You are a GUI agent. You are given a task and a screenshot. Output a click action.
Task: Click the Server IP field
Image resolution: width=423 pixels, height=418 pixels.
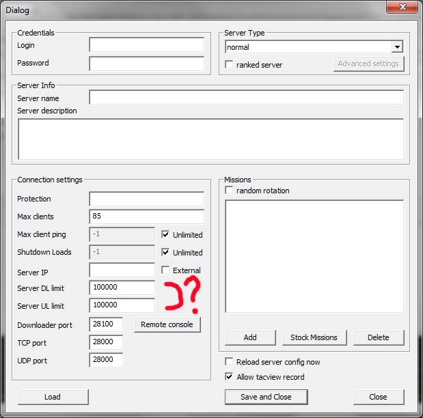click(x=122, y=270)
